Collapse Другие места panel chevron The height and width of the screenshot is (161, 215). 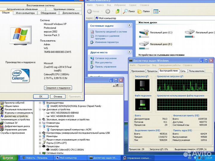point(129,52)
